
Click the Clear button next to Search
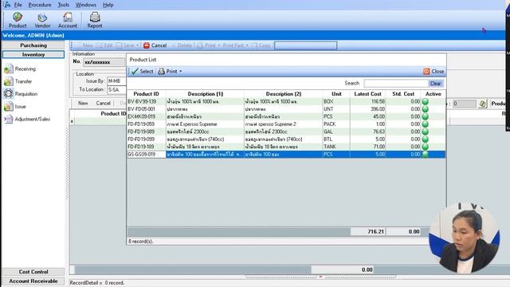point(436,83)
